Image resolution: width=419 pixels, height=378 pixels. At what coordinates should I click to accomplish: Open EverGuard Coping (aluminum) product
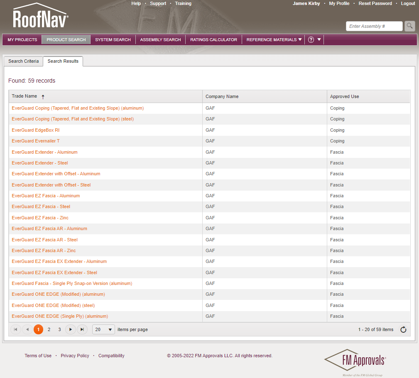coord(78,108)
